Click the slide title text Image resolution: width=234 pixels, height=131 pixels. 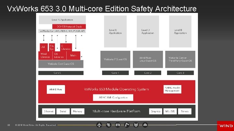click(x=102, y=8)
